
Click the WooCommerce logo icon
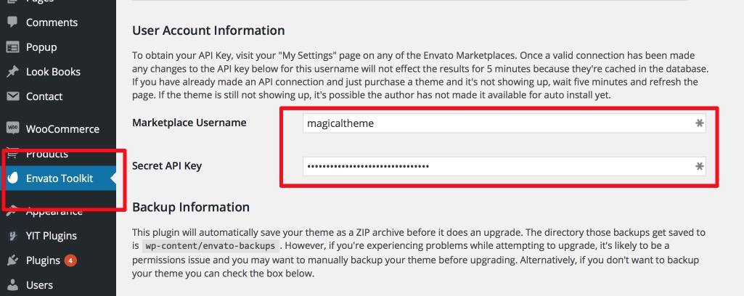[x=13, y=128]
